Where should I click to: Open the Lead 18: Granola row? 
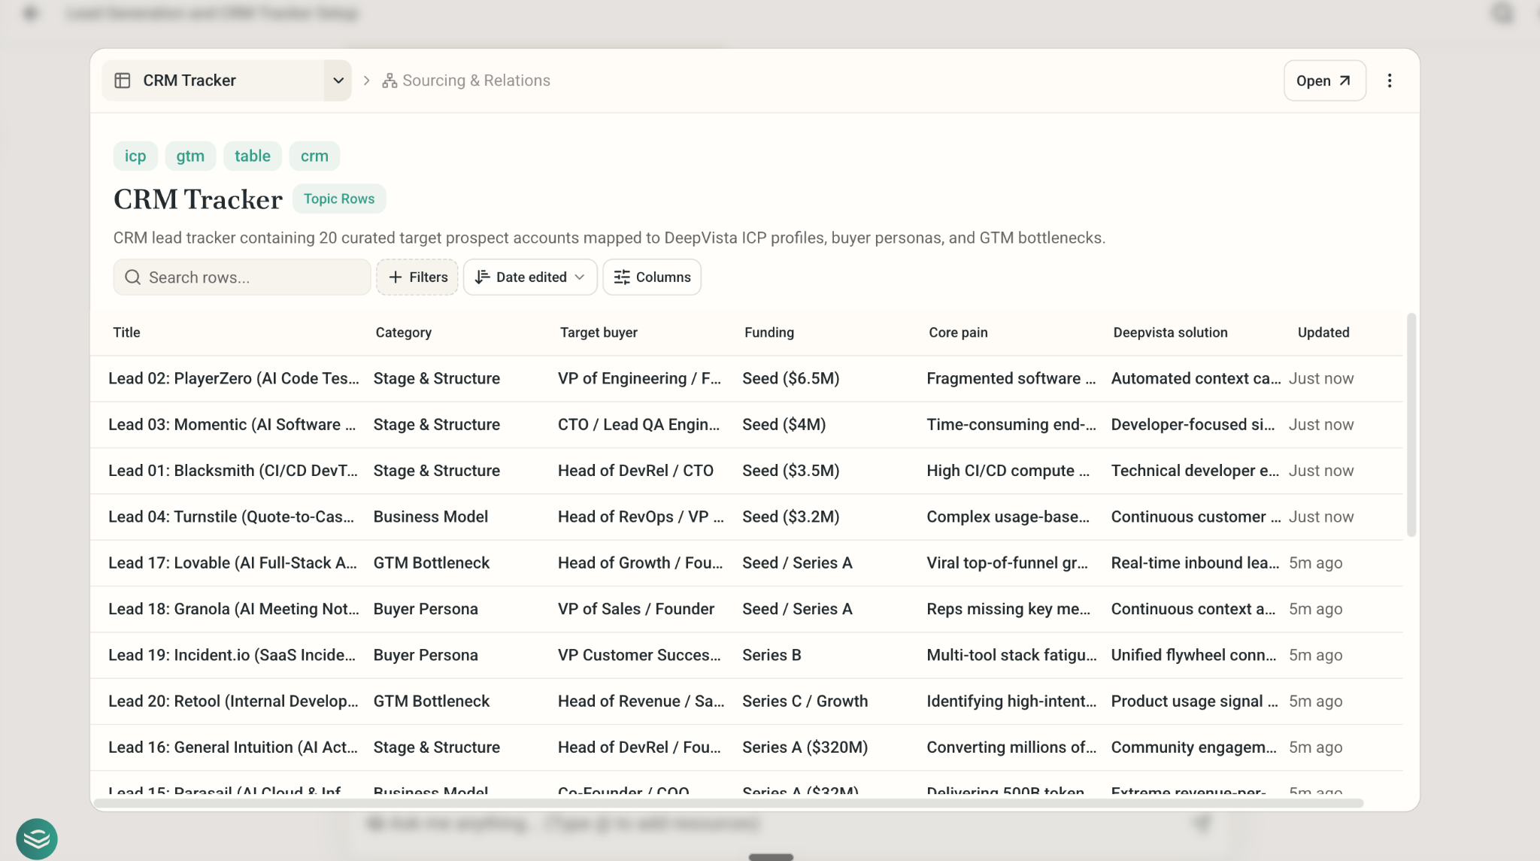(746, 609)
